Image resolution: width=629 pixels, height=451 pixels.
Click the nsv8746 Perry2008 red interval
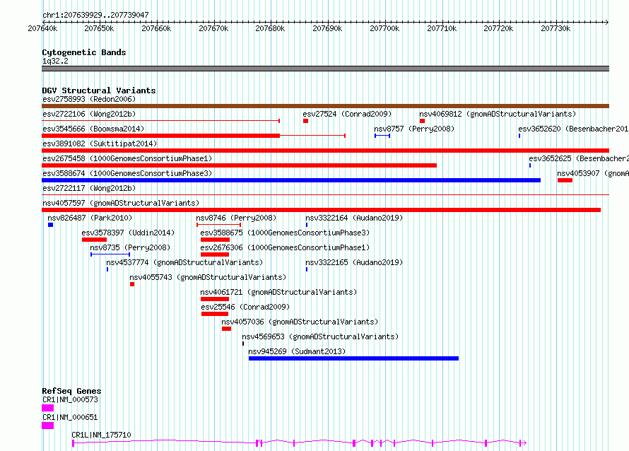click(218, 225)
